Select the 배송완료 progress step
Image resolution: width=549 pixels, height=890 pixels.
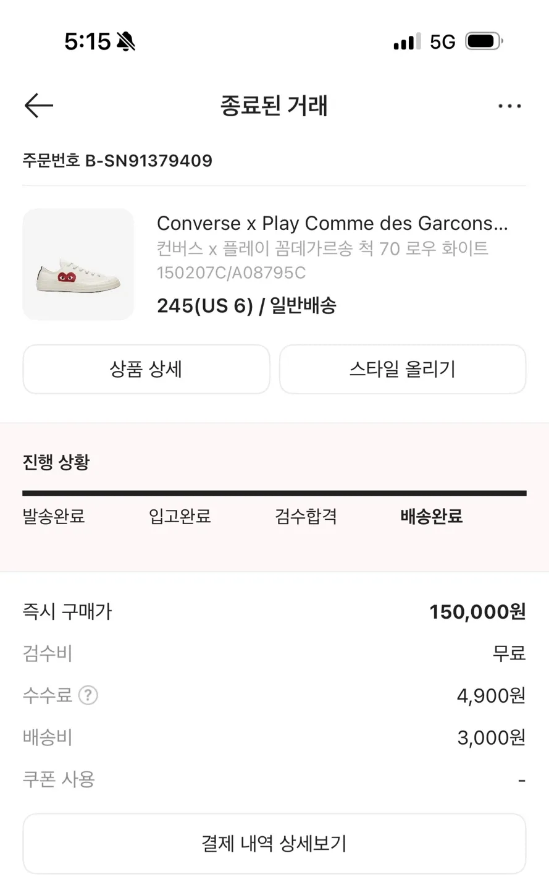point(432,516)
